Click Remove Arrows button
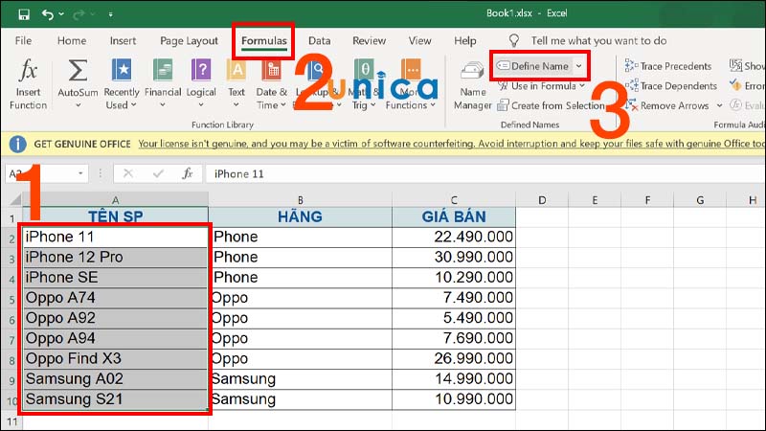Screen dimensions: 766x431 (x=666, y=105)
